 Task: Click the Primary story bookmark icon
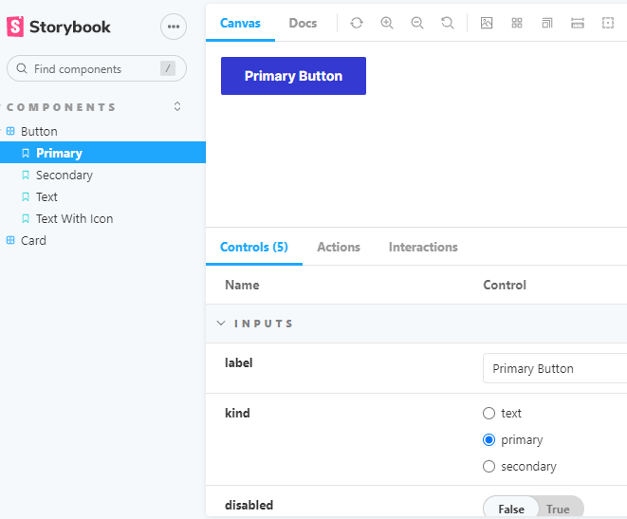pos(26,153)
